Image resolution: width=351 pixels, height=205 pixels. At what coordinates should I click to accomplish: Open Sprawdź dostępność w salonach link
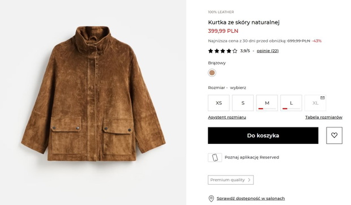(x=251, y=199)
